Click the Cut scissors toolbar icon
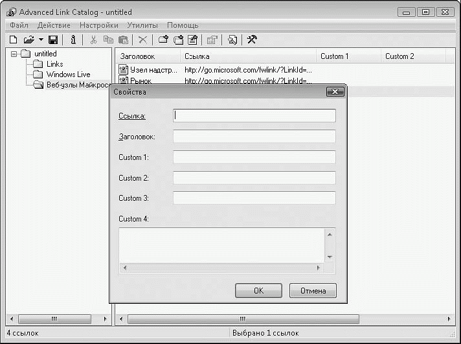This screenshot has width=461, height=344. click(94, 40)
